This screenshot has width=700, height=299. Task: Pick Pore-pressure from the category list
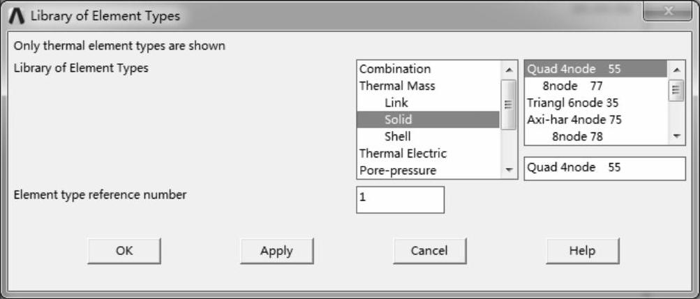397,170
